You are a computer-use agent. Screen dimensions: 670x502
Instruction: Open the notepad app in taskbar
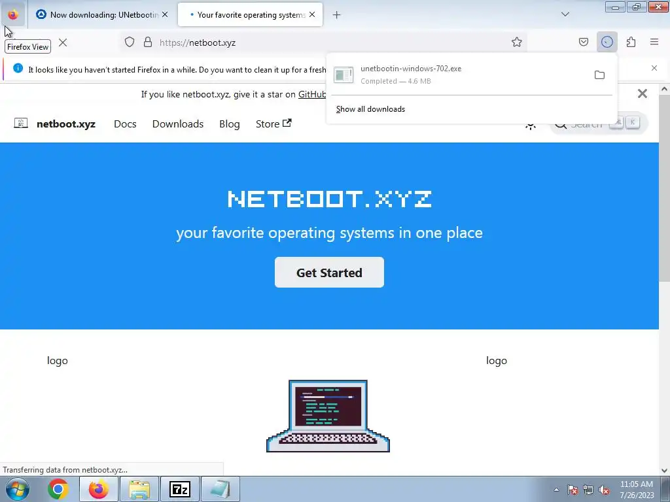[x=220, y=489]
